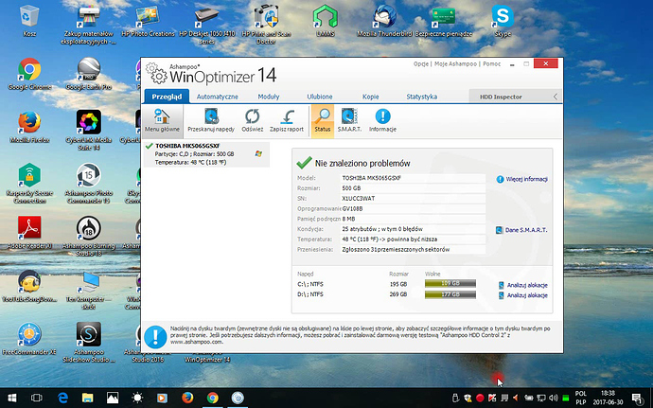Open Kaspersky Secure Connection desktop icon

tap(29, 184)
